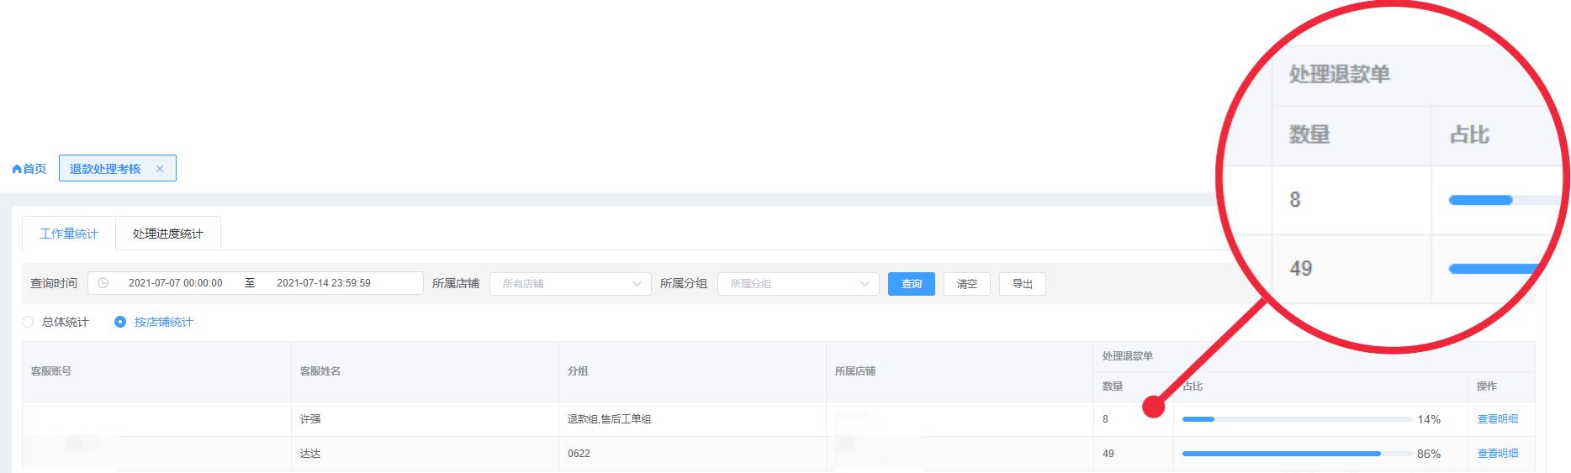Click the 首页 home icon

(x=17, y=169)
